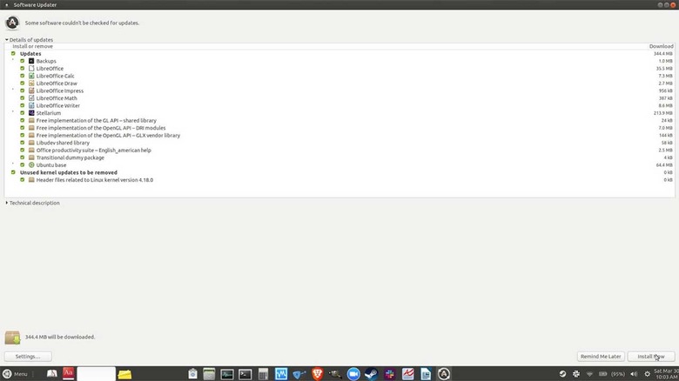This screenshot has height=381, width=679.
Task: Toggle Unused kernel updates to be removed checkbox
Action: [x=13, y=172]
